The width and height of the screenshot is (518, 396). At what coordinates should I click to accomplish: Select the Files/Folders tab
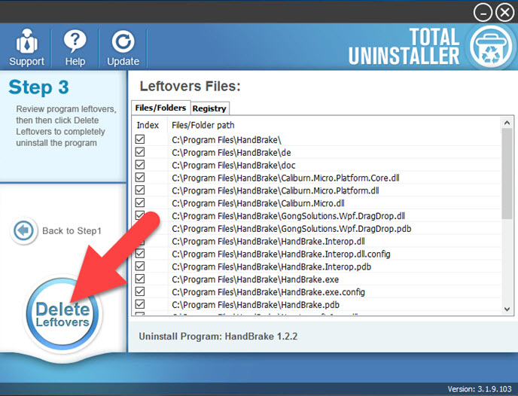(x=160, y=108)
